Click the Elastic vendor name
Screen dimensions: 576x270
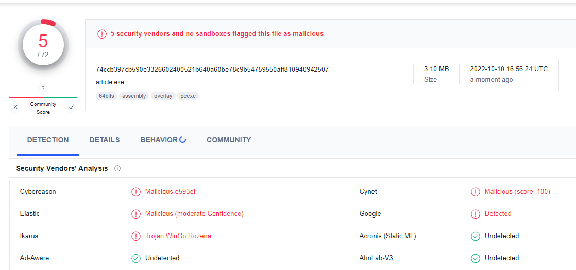point(30,213)
